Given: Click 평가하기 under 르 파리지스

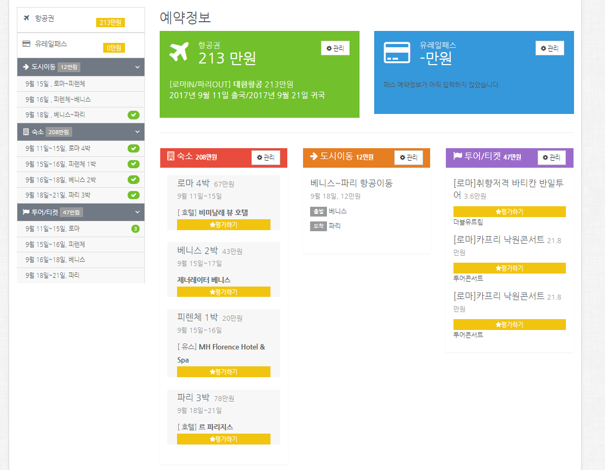Looking at the screenshot, I should click(x=223, y=439).
